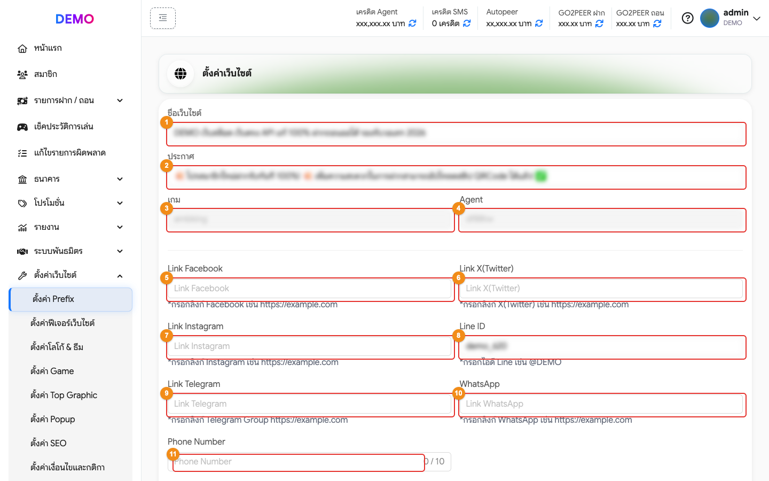Expand the รายการฝาก / ถอน submenu
Image resolution: width=769 pixels, height=481 pixels.
[x=120, y=100]
